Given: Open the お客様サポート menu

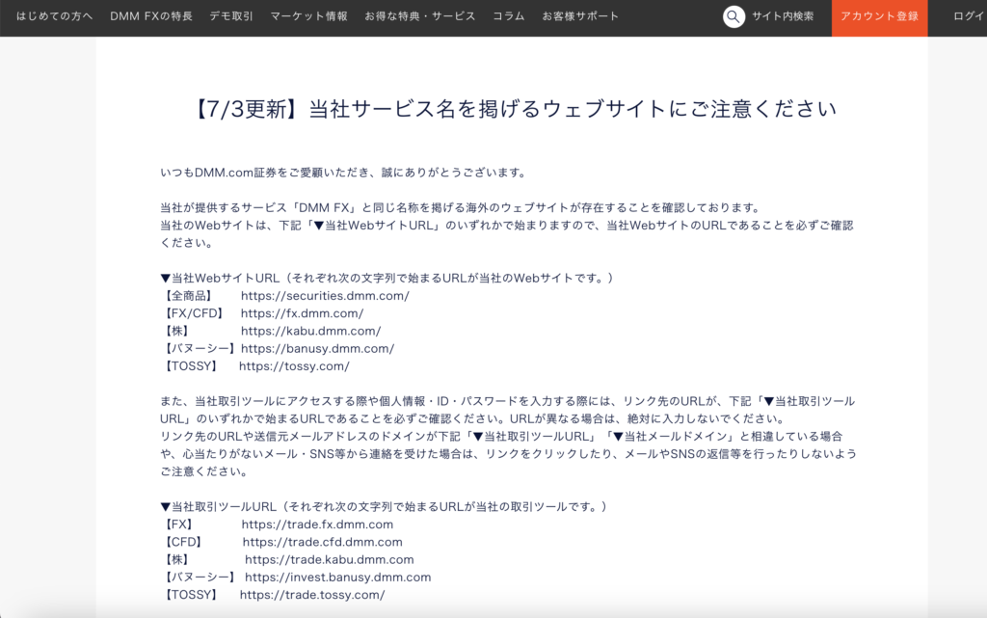Looking at the screenshot, I should (x=580, y=16).
